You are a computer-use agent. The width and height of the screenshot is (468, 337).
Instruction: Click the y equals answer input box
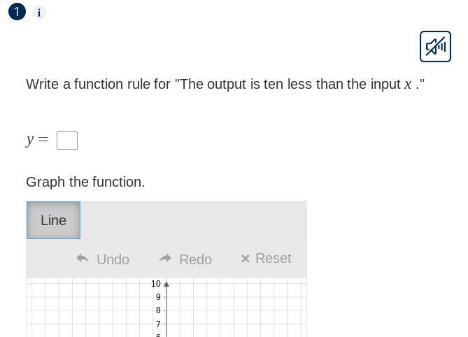pyautogui.click(x=67, y=141)
